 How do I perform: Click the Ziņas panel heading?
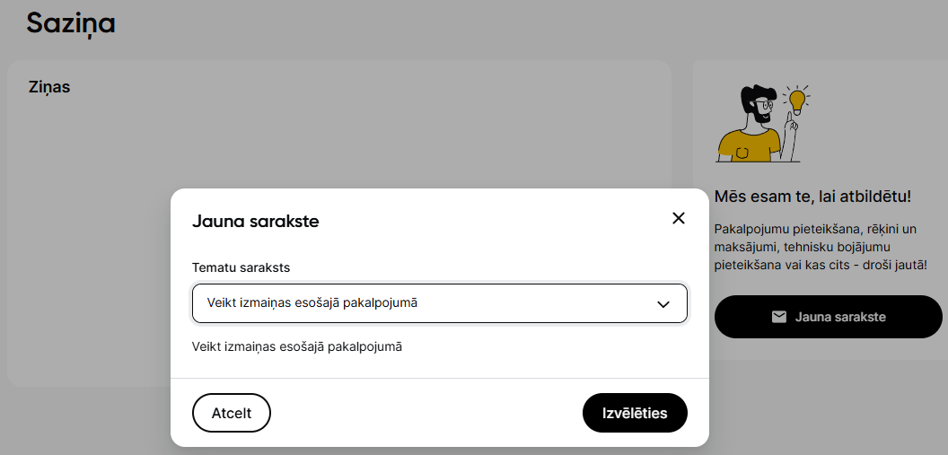(49, 87)
